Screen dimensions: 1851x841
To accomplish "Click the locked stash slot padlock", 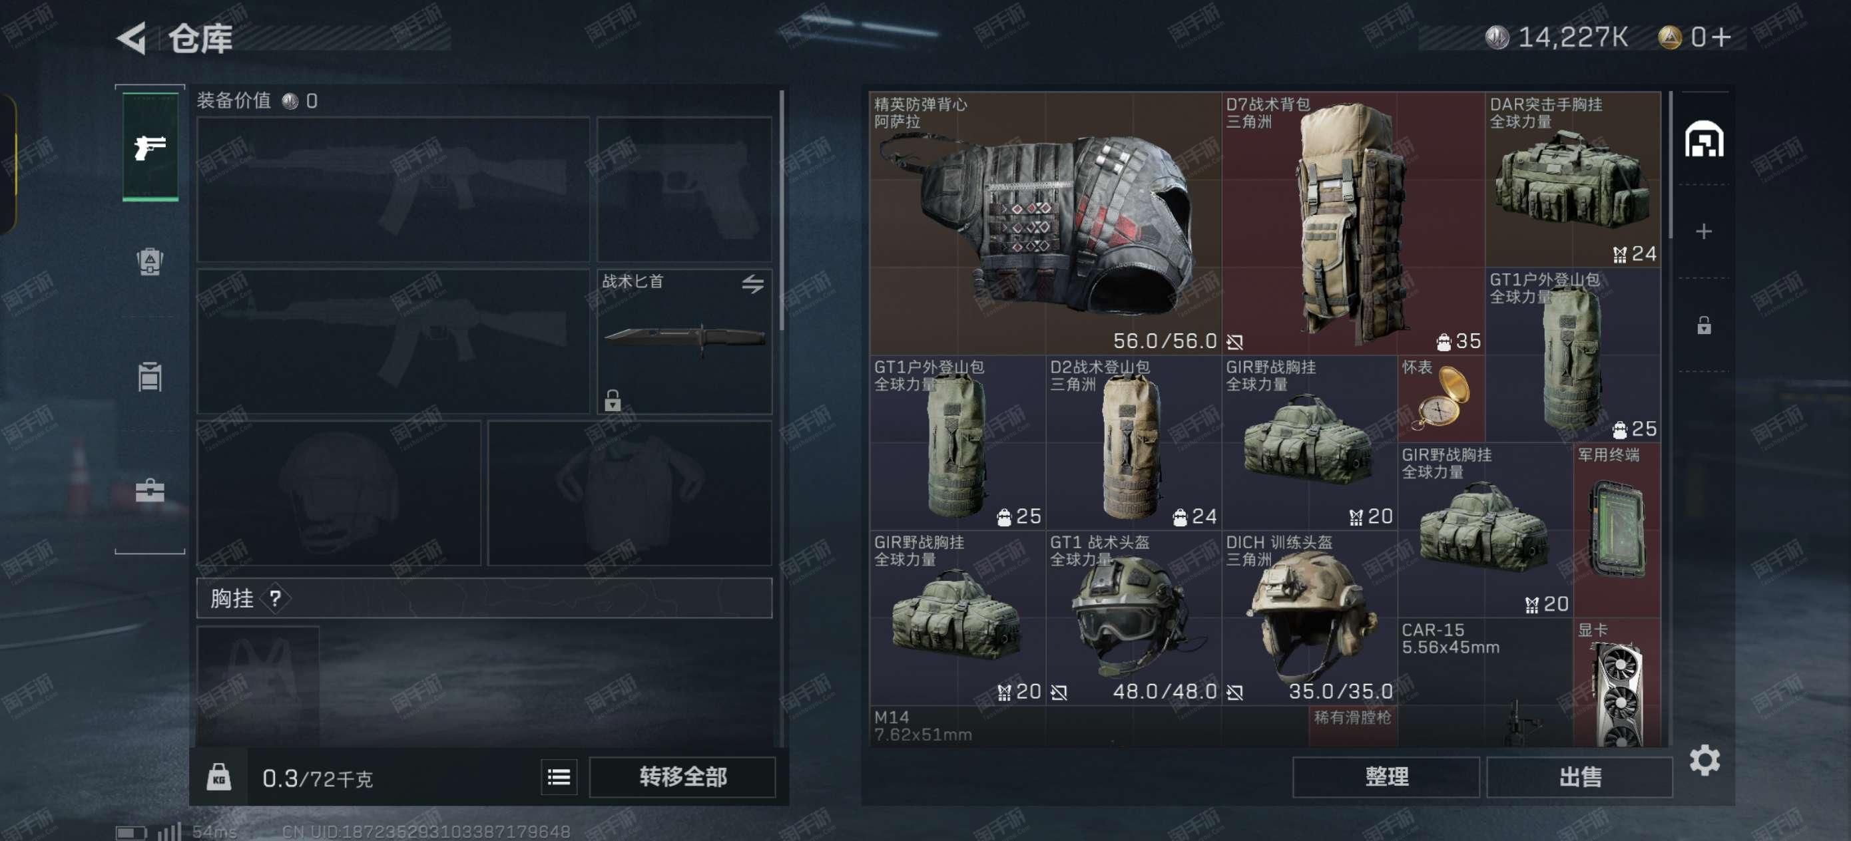I will (x=1703, y=325).
